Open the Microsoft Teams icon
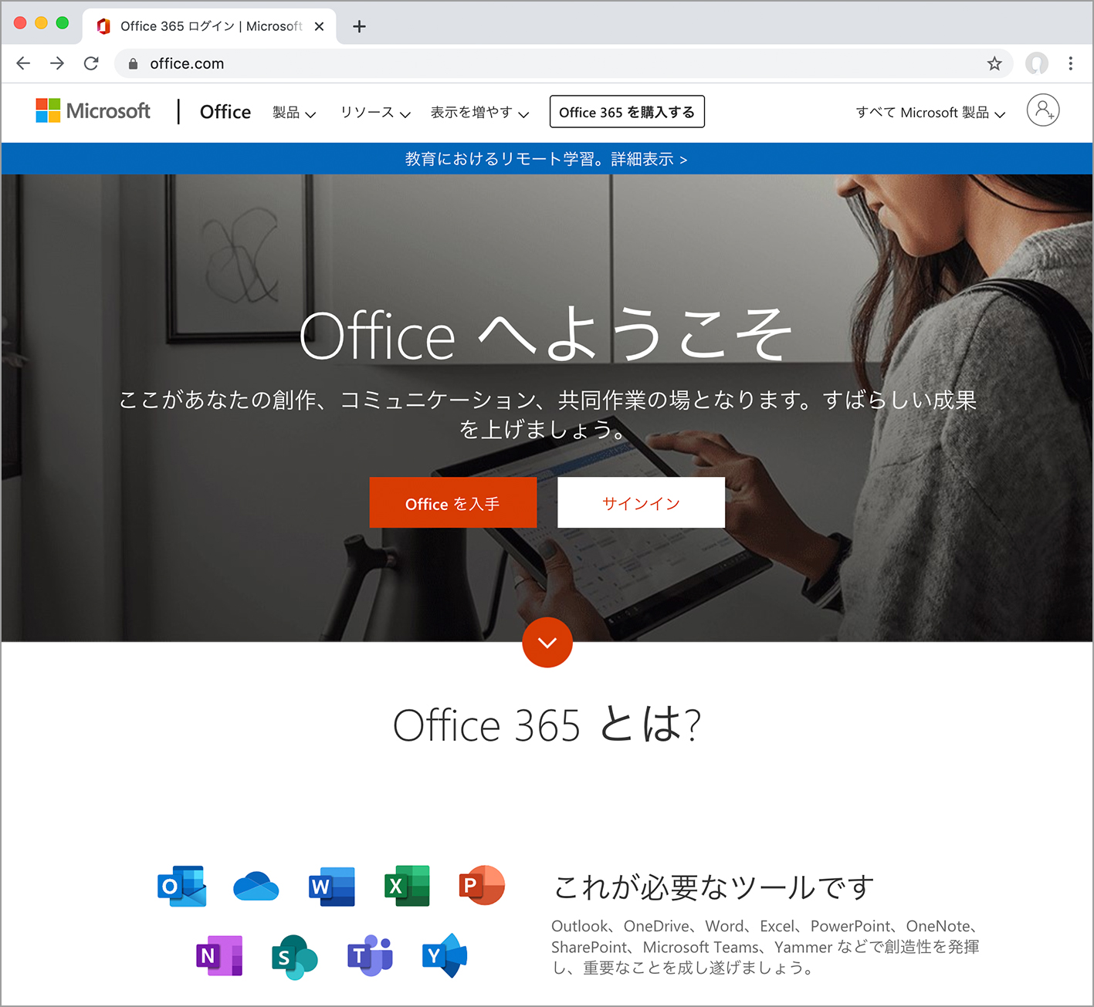1094x1007 pixels. pos(370,956)
